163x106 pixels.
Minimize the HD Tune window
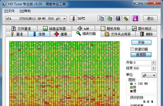click(137, 3)
